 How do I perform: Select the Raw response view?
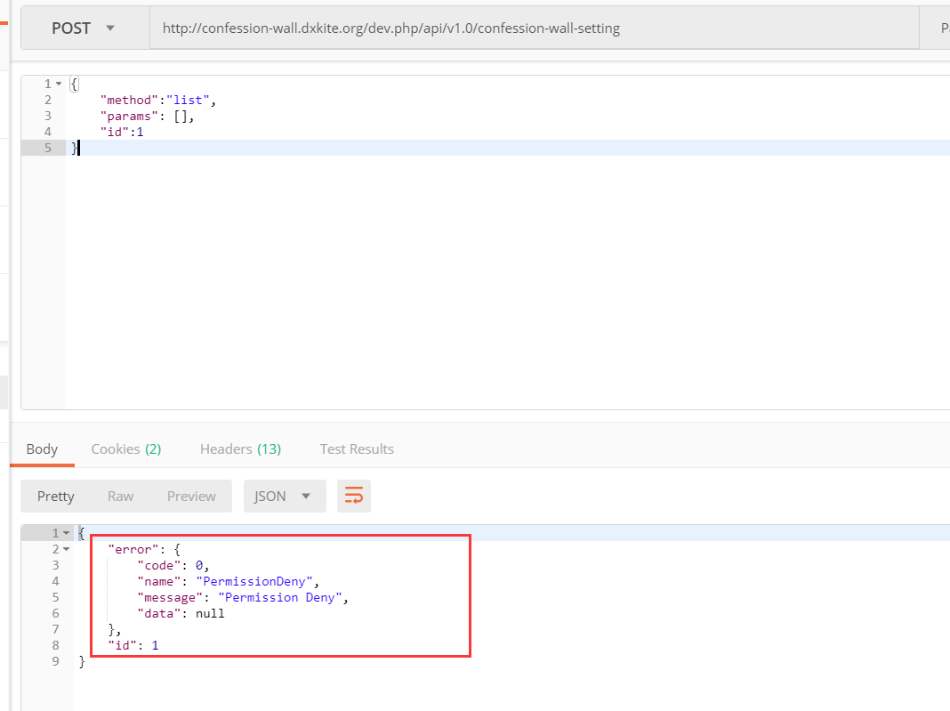click(121, 497)
